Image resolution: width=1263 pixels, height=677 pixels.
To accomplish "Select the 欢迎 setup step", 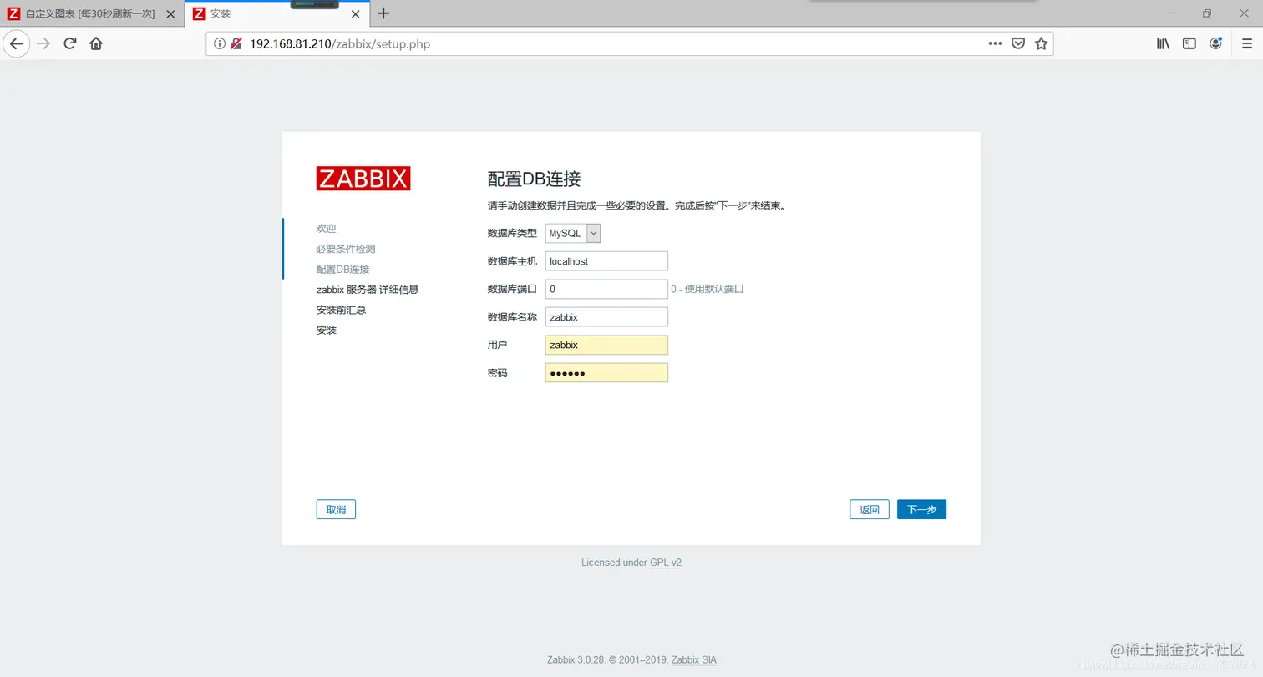I will tap(327, 228).
